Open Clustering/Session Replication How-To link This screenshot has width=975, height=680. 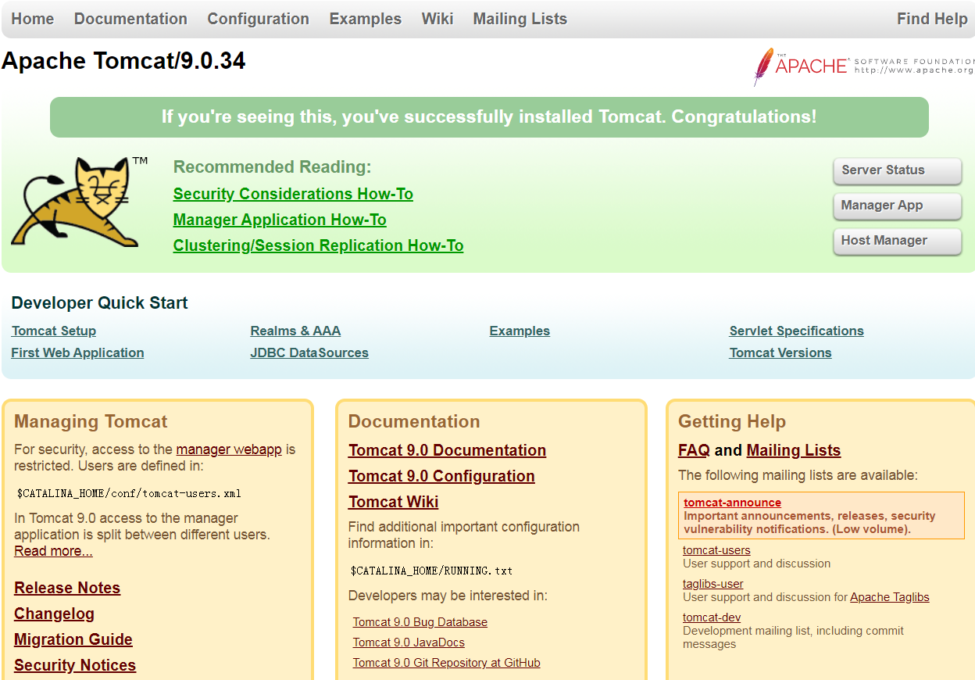[318, 245]
